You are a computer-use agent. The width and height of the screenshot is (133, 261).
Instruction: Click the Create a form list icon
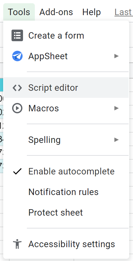click(x=17, y=35)
